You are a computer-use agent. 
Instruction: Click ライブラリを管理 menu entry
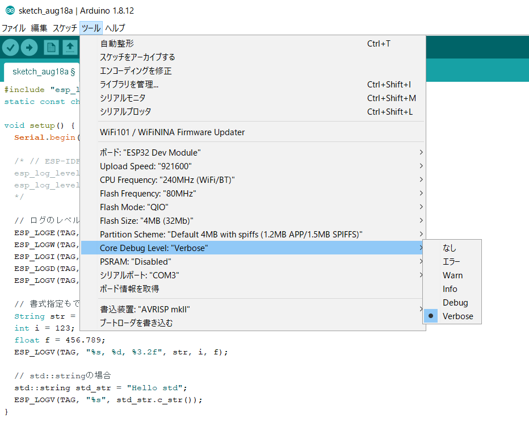(129, 85)
